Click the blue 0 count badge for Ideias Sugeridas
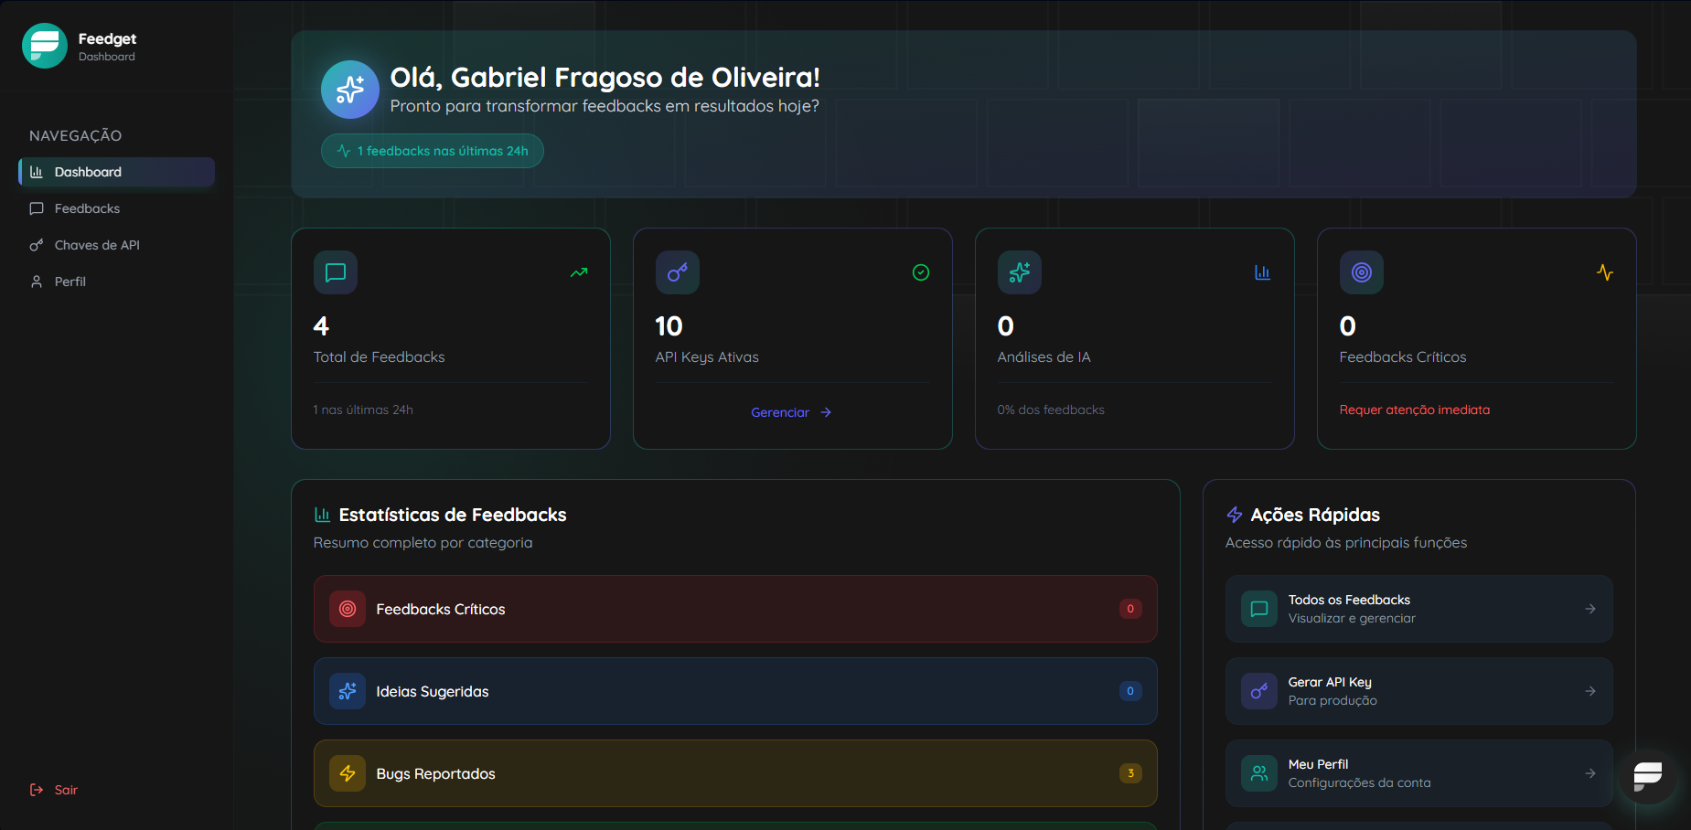The image size is (1691, 830). point(1130,691)
